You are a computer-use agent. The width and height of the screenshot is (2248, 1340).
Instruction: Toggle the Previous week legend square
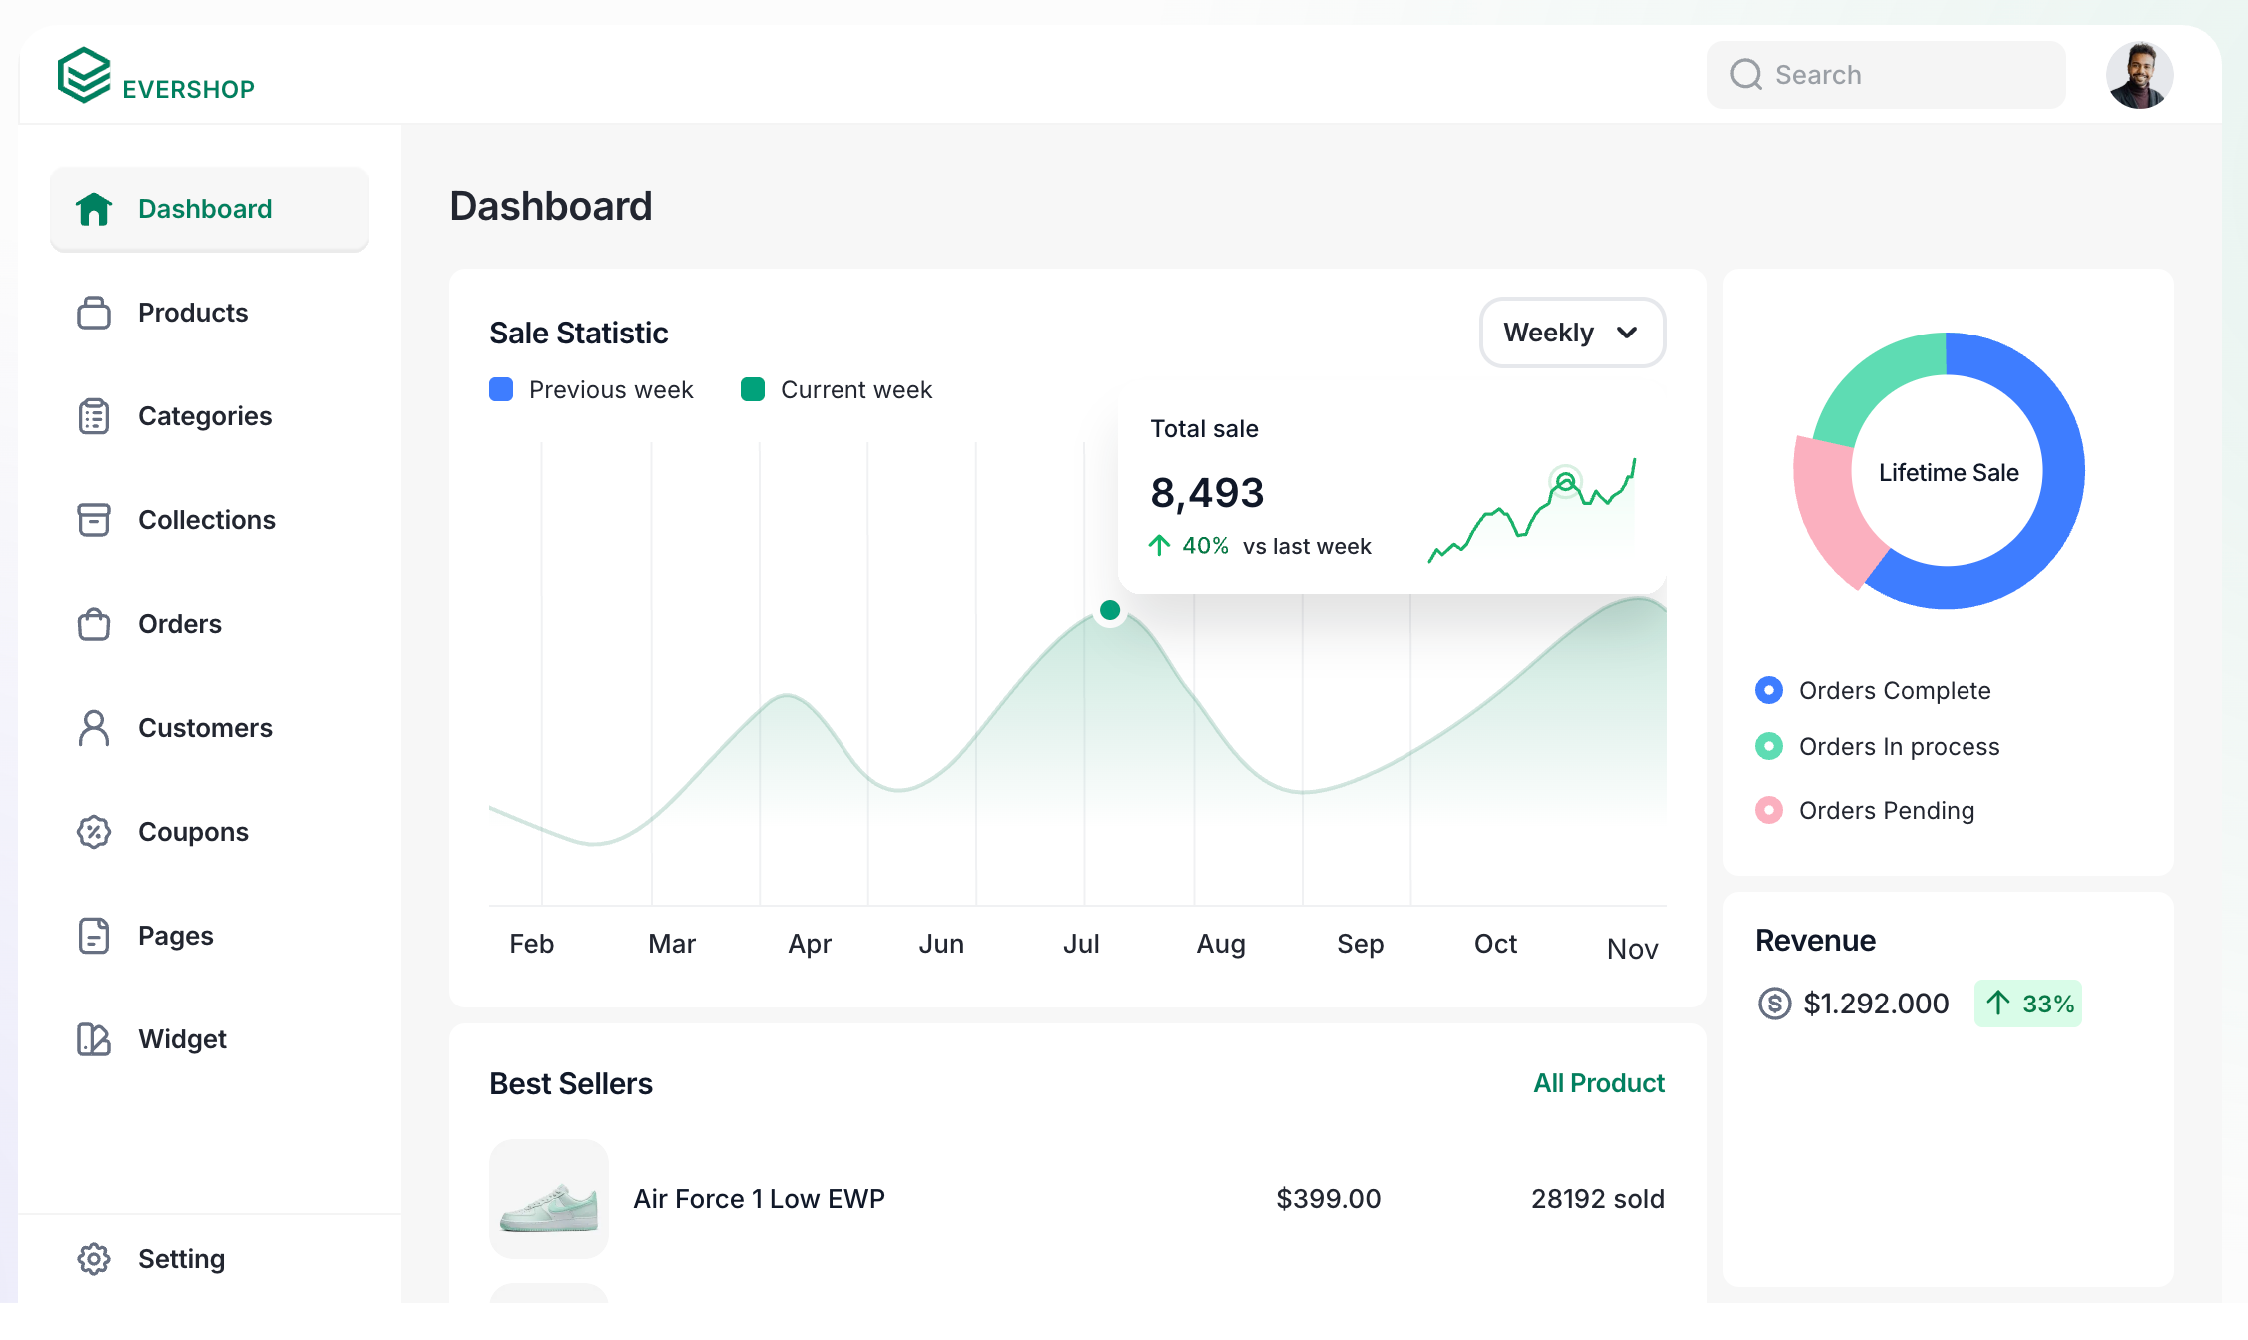point(501,389)
